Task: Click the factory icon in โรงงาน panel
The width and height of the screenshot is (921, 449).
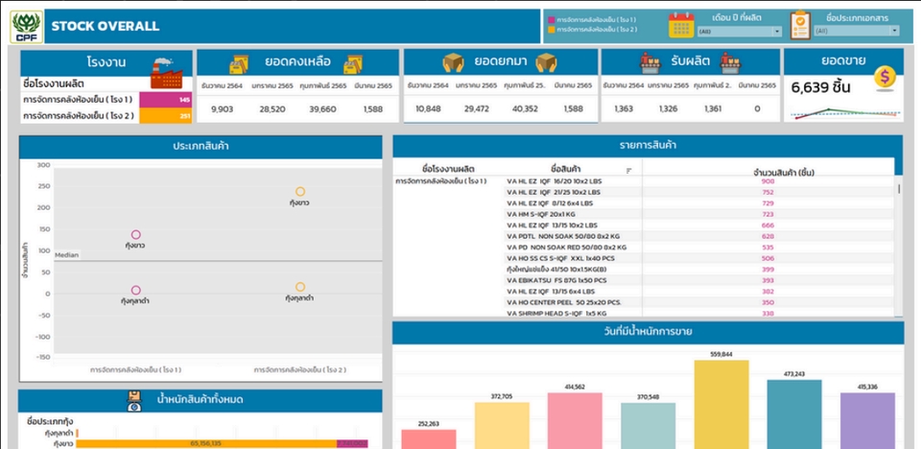Action: click(166, 72)
